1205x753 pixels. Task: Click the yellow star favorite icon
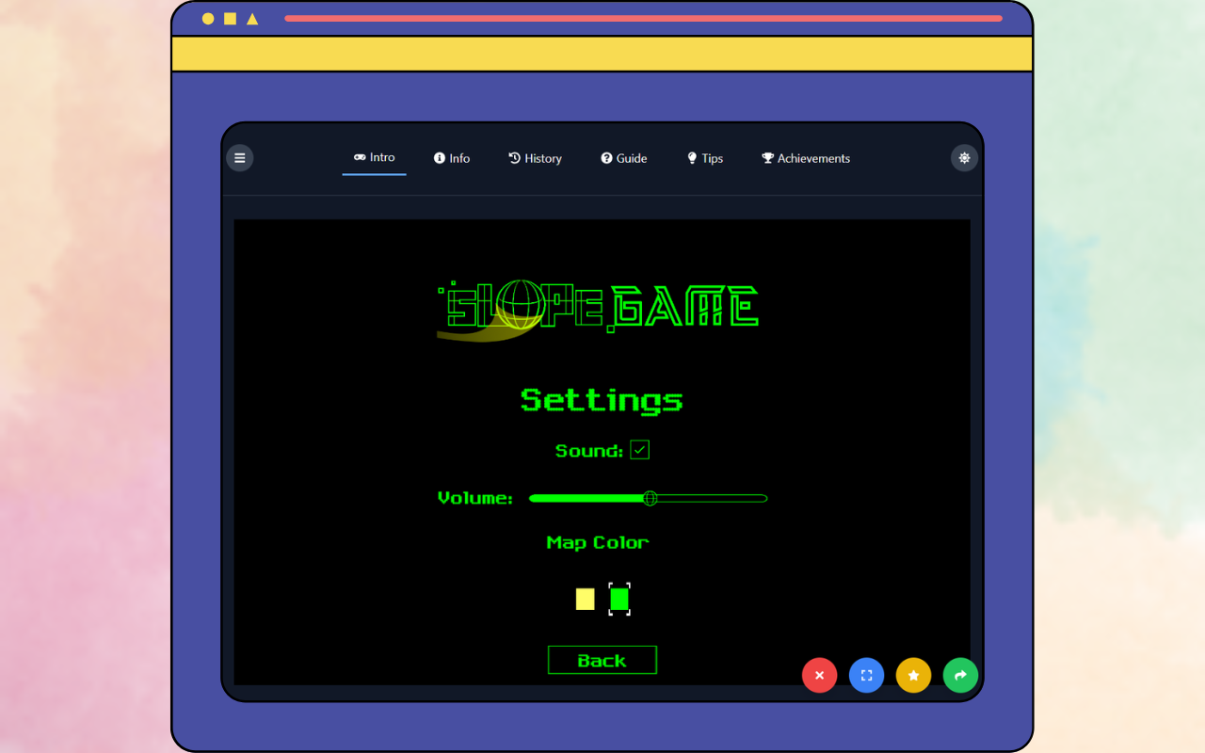click(x=913, y=675)
